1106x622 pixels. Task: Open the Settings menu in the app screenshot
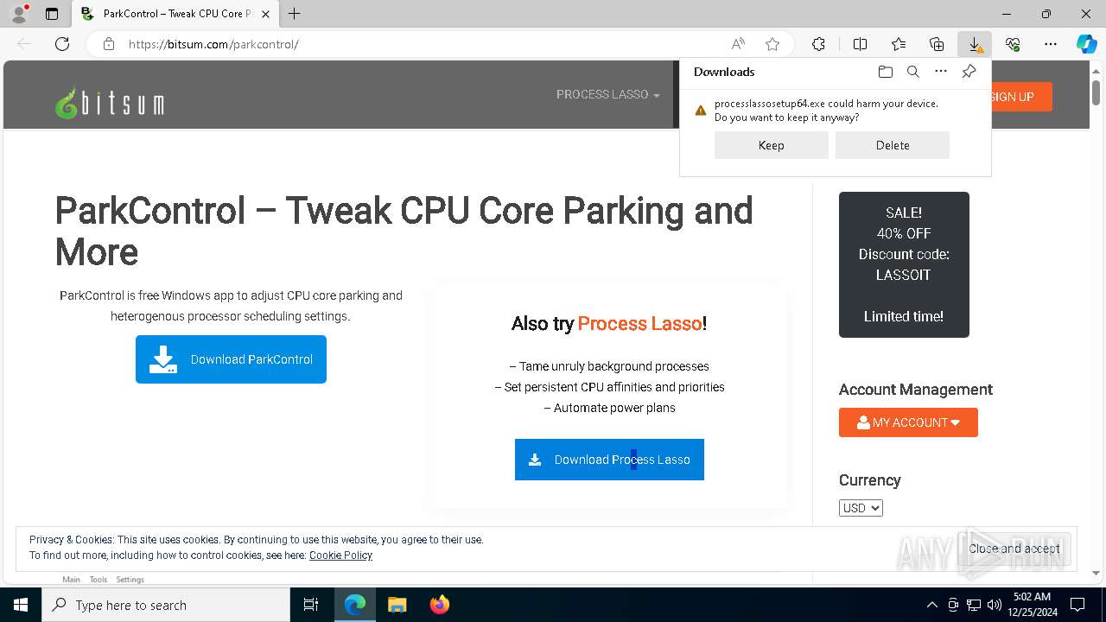pos(130,580)
